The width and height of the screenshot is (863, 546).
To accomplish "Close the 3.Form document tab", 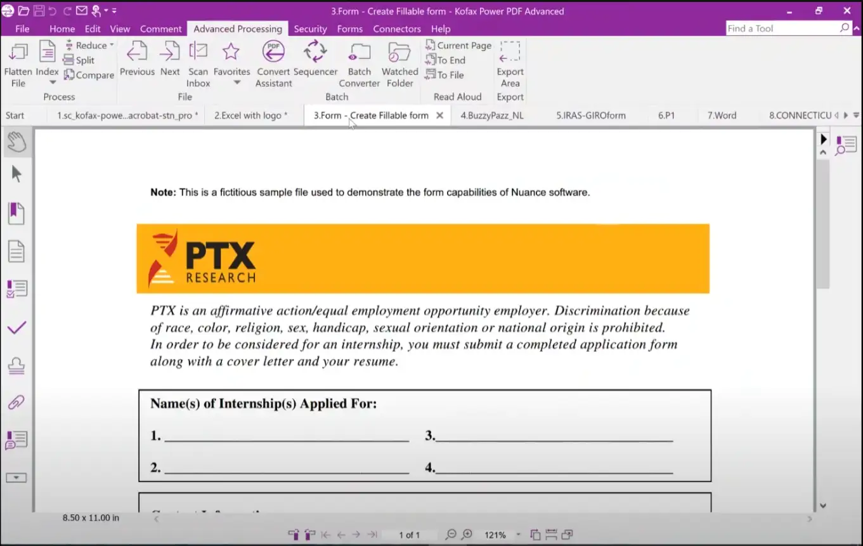I will pyautogui.click(x=439, y=115).
